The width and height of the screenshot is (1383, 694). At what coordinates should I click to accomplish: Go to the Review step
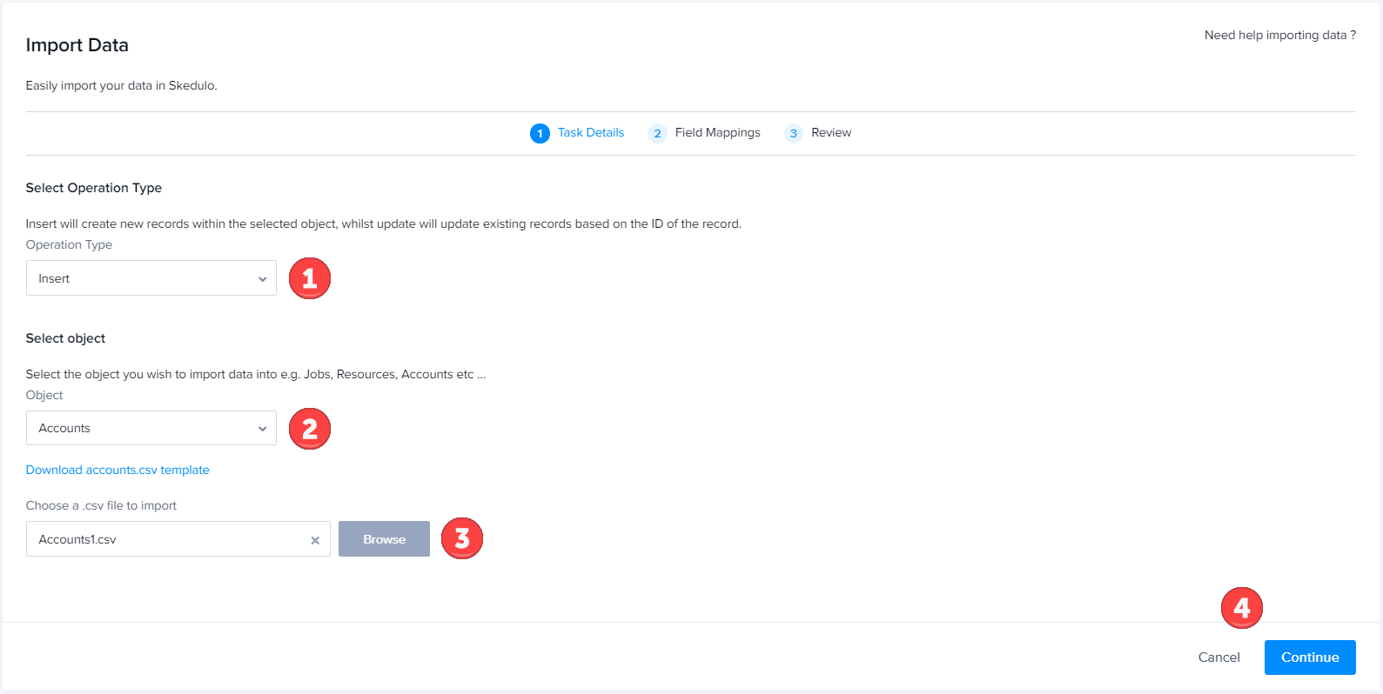point(817,133)
